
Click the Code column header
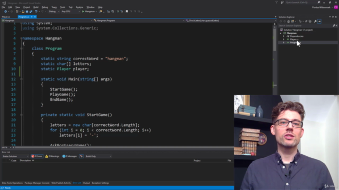coord(14,160)
